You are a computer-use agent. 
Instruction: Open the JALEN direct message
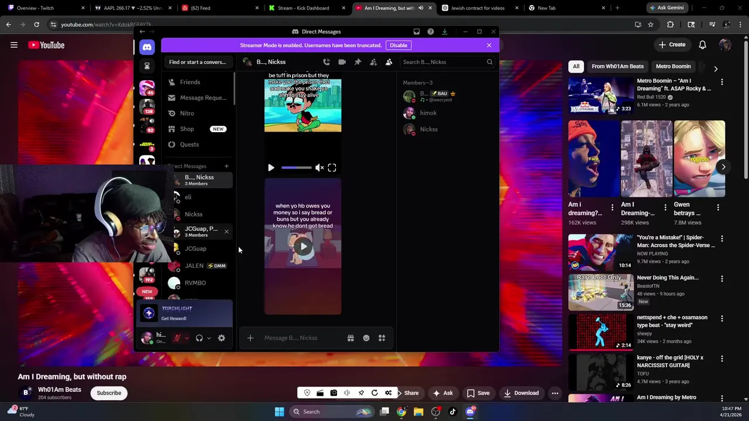199,265
